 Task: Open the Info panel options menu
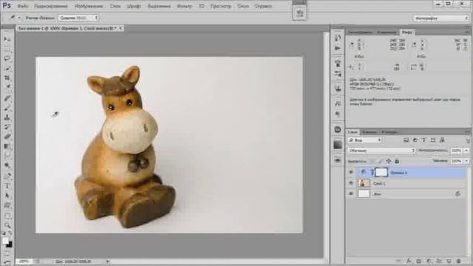tap(467, 32)
